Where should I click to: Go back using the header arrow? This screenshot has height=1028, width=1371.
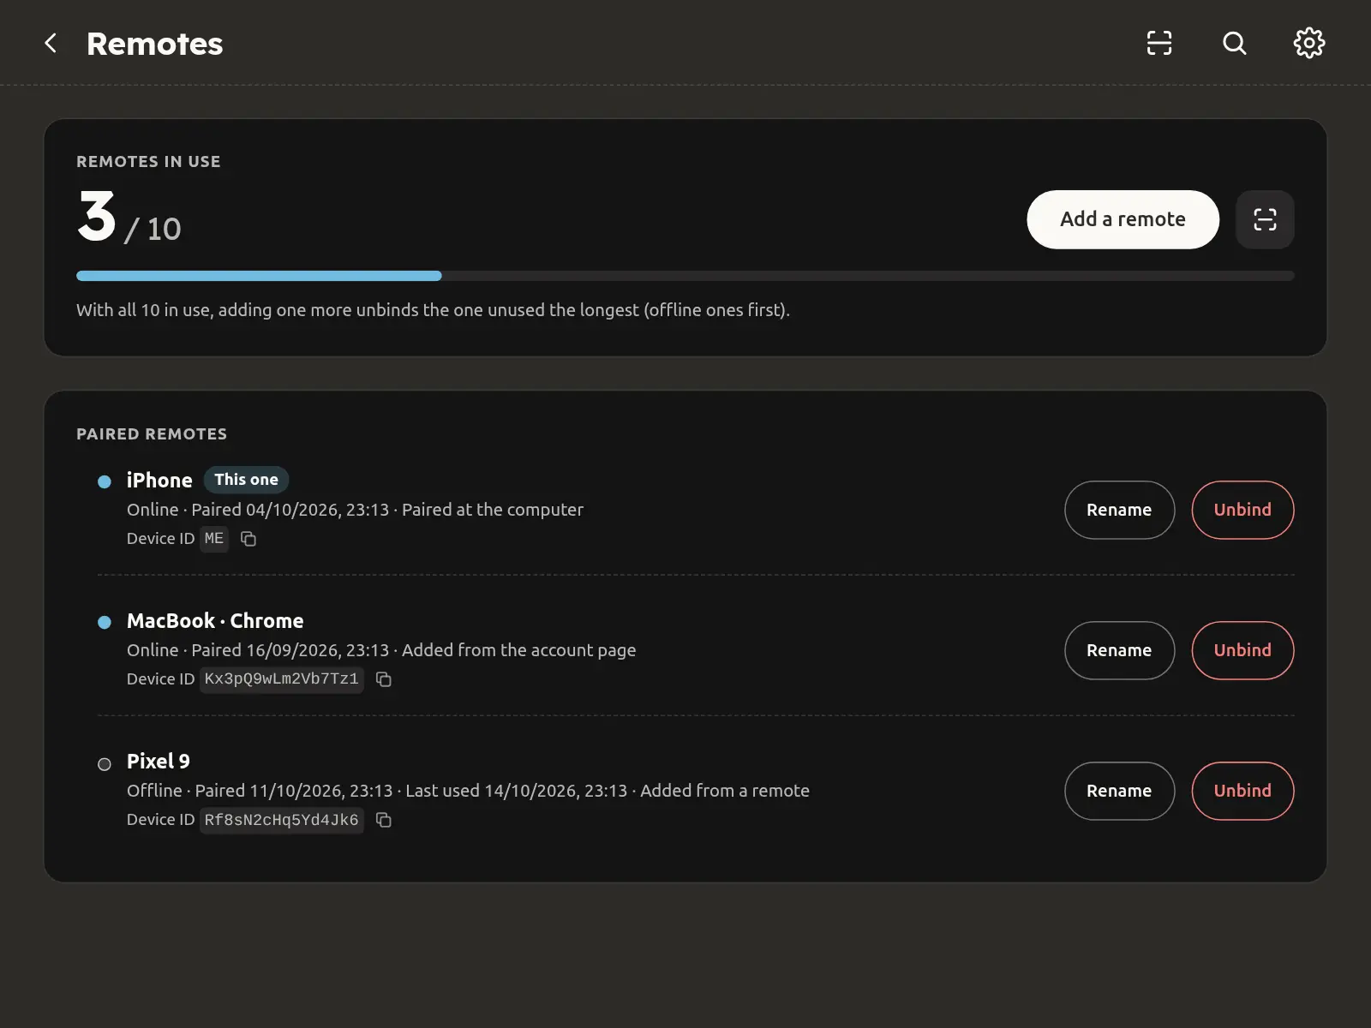51,43
